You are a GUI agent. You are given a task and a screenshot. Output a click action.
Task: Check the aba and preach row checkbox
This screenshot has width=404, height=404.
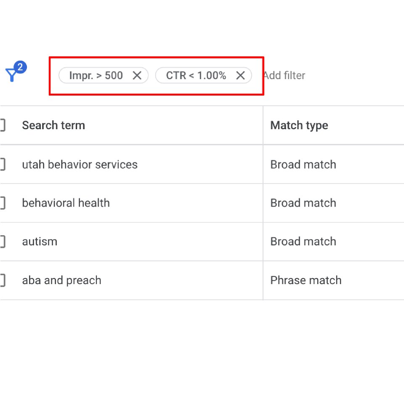point(3,280)
